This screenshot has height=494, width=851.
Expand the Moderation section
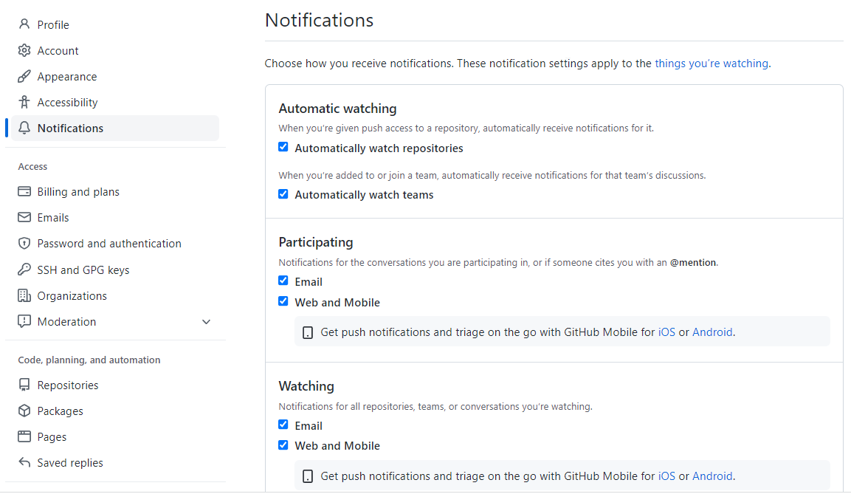coord(206,322)
